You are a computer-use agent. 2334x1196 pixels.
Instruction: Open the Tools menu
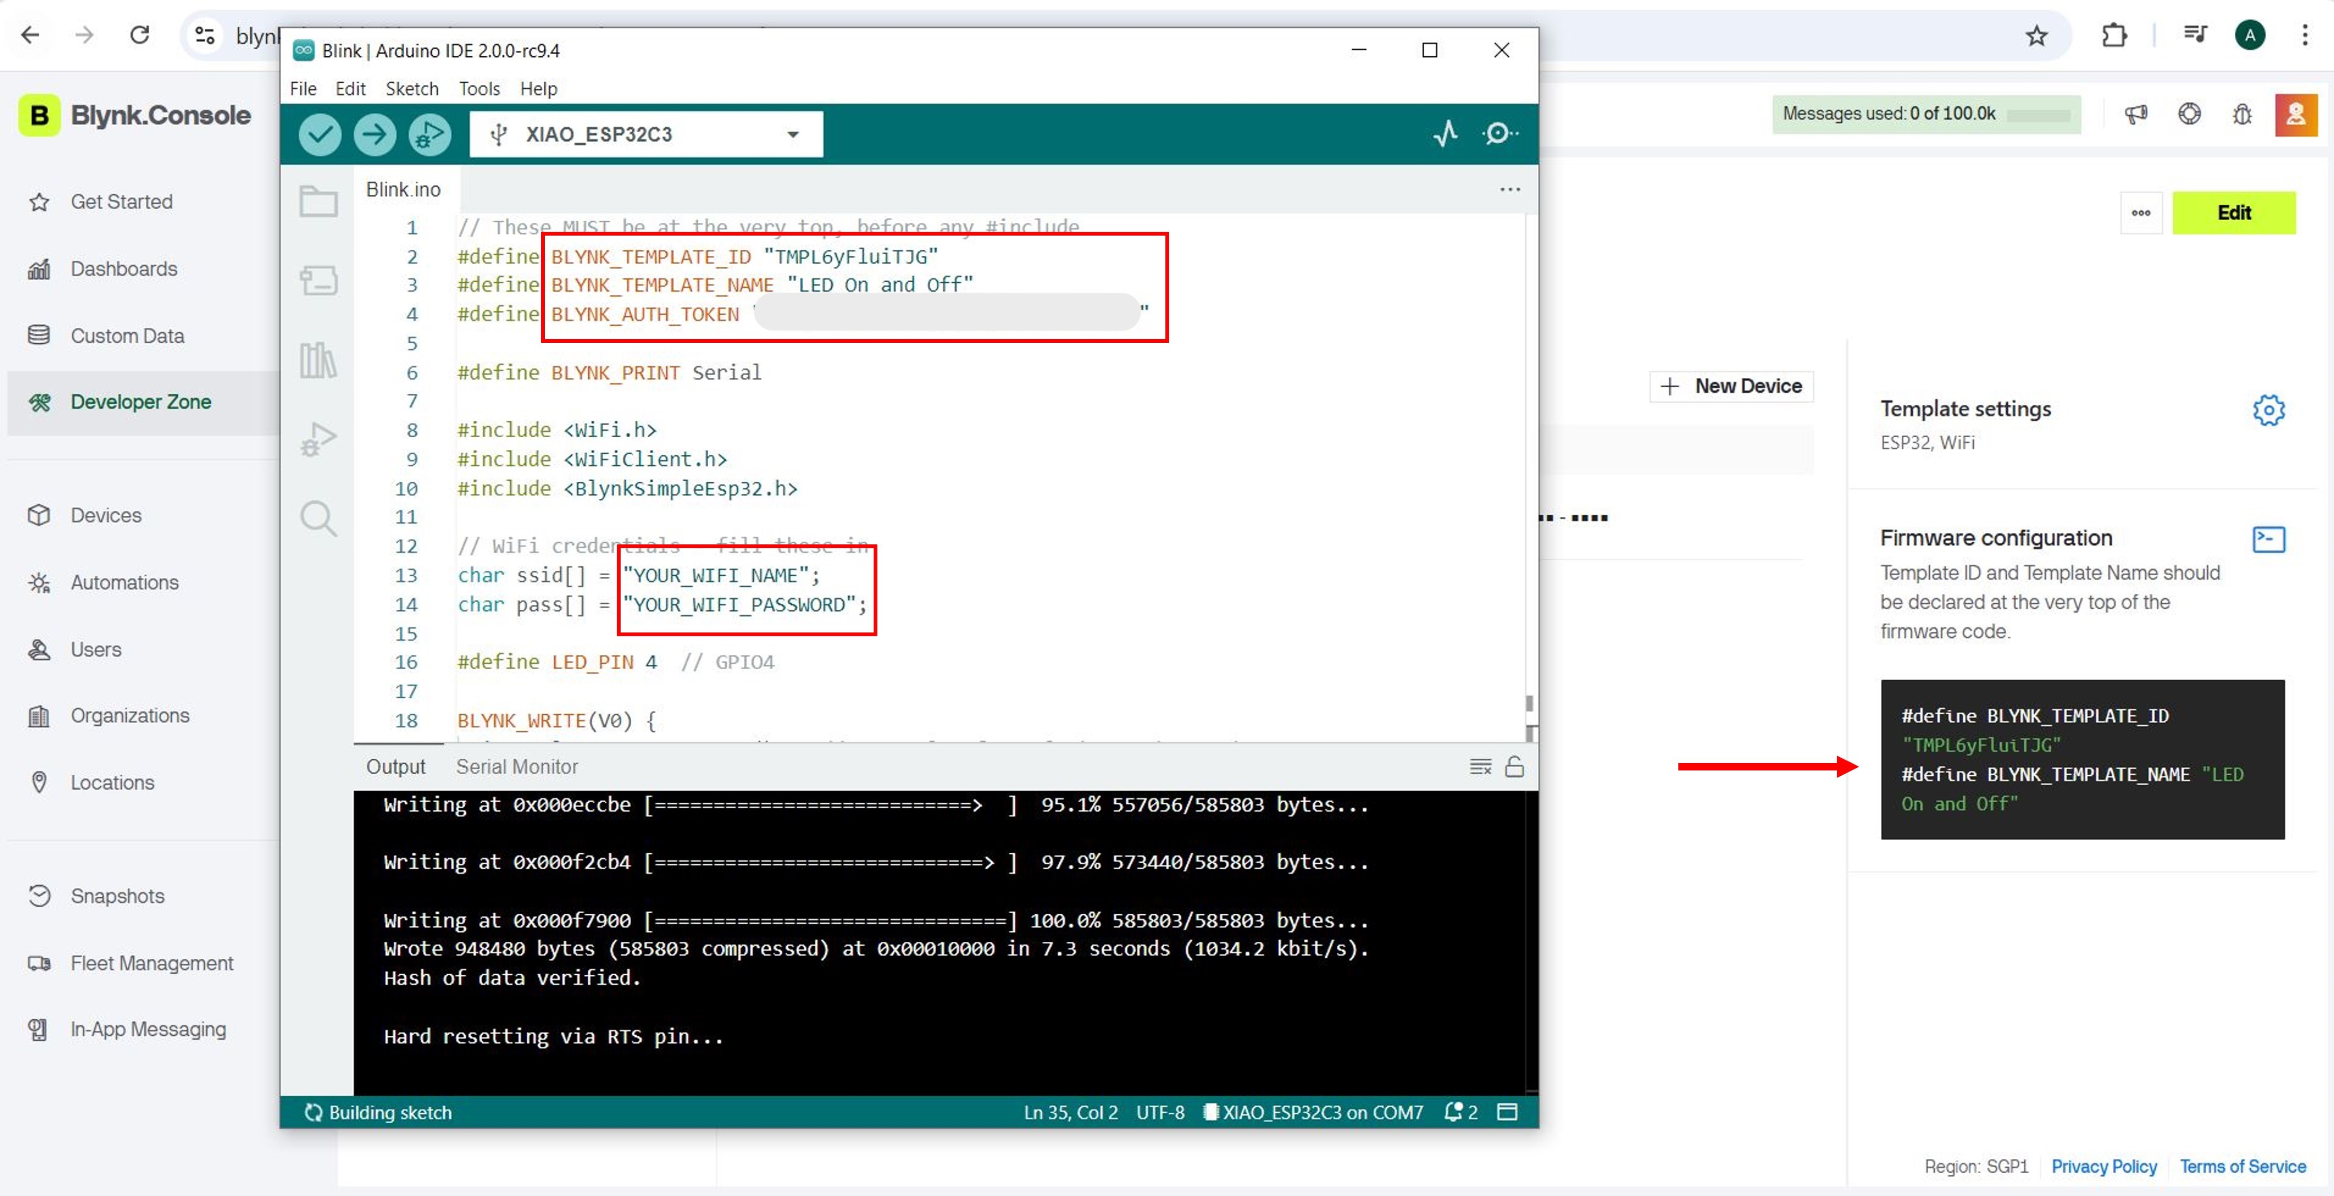478,89
